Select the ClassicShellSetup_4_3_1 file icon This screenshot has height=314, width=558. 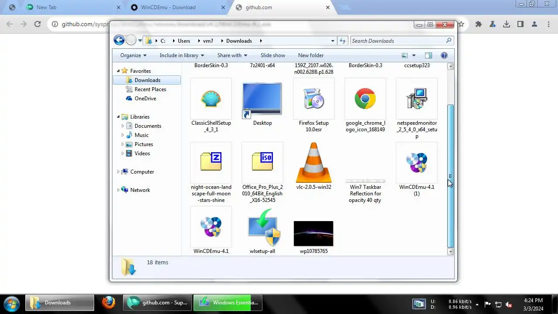pyautogui.click(x=211, y=99)
